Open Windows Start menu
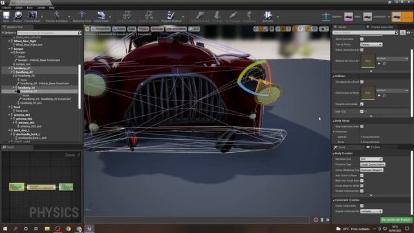 point(5,228)
